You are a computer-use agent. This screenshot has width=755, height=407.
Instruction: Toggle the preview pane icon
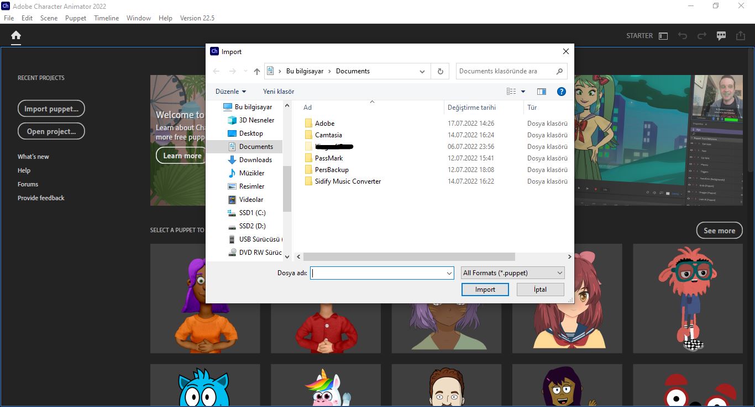point(542,92)
